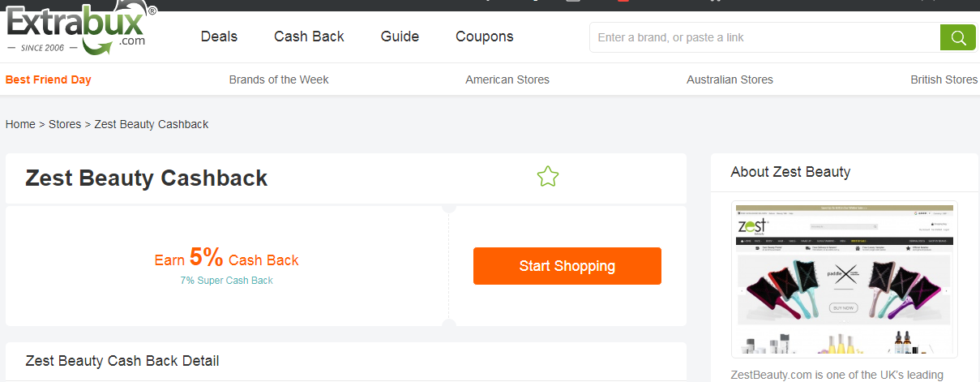Viewport: 980px width, 382px height.
Task: Select Guide in the top navigation
Action: [x=400, y=36]
